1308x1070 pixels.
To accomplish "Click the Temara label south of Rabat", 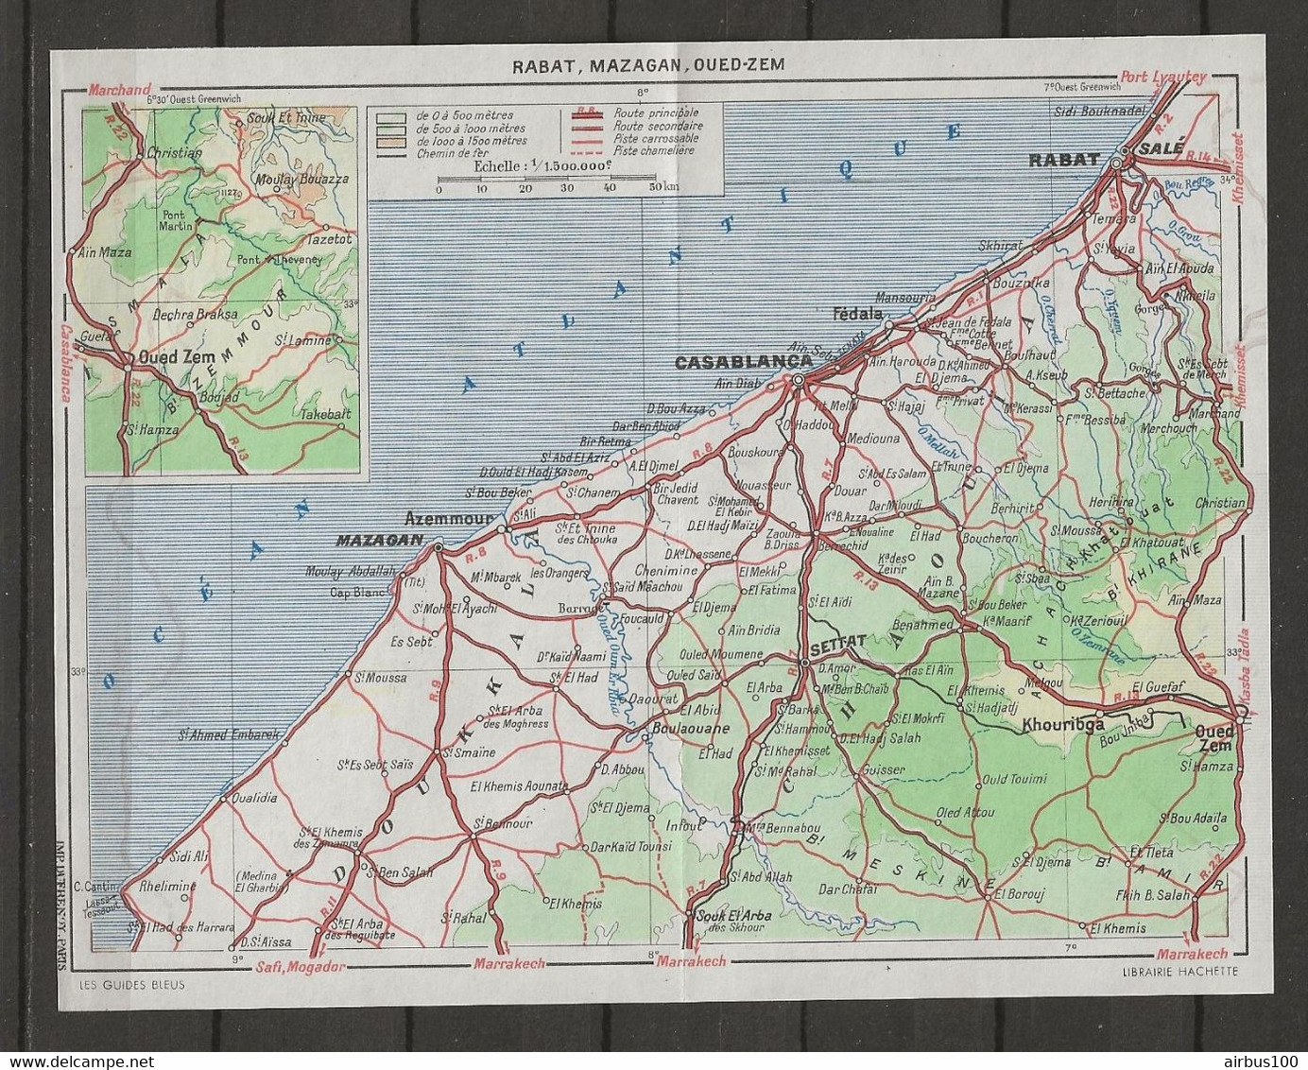I will point(1114,218).
